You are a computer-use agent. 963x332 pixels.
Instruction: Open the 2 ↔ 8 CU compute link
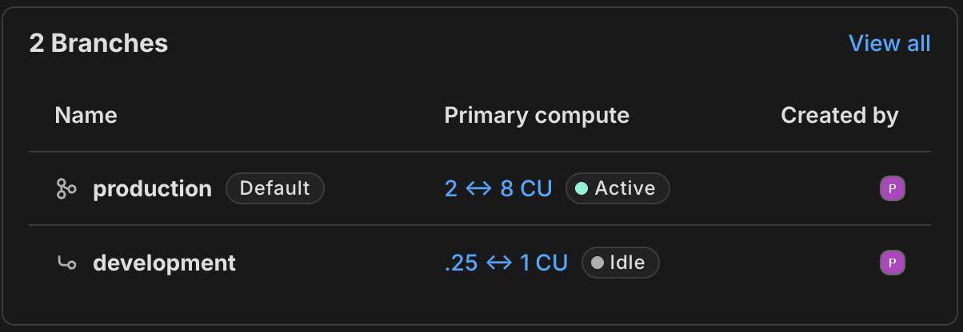[498, 189]
